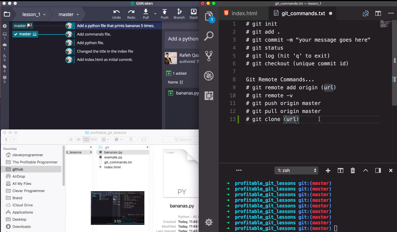Select github in Finder Favorites
397x232 pixels.
(31, 169)
